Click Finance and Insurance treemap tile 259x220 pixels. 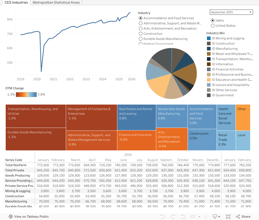[x=136, y=141]
